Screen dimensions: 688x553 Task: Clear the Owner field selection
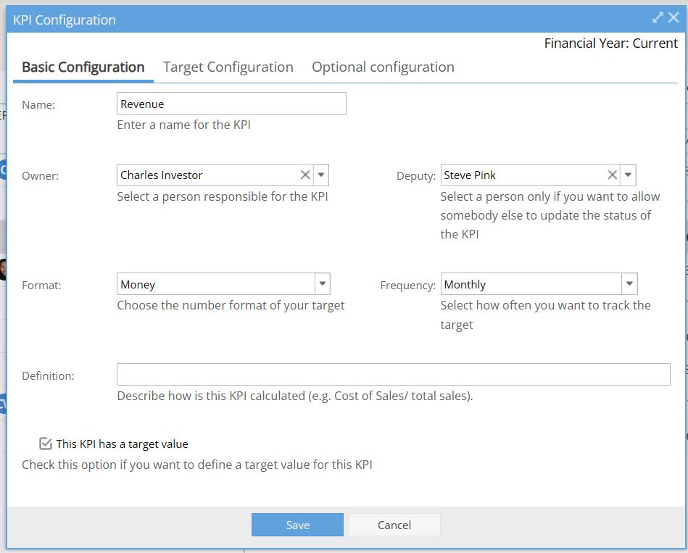305,175
